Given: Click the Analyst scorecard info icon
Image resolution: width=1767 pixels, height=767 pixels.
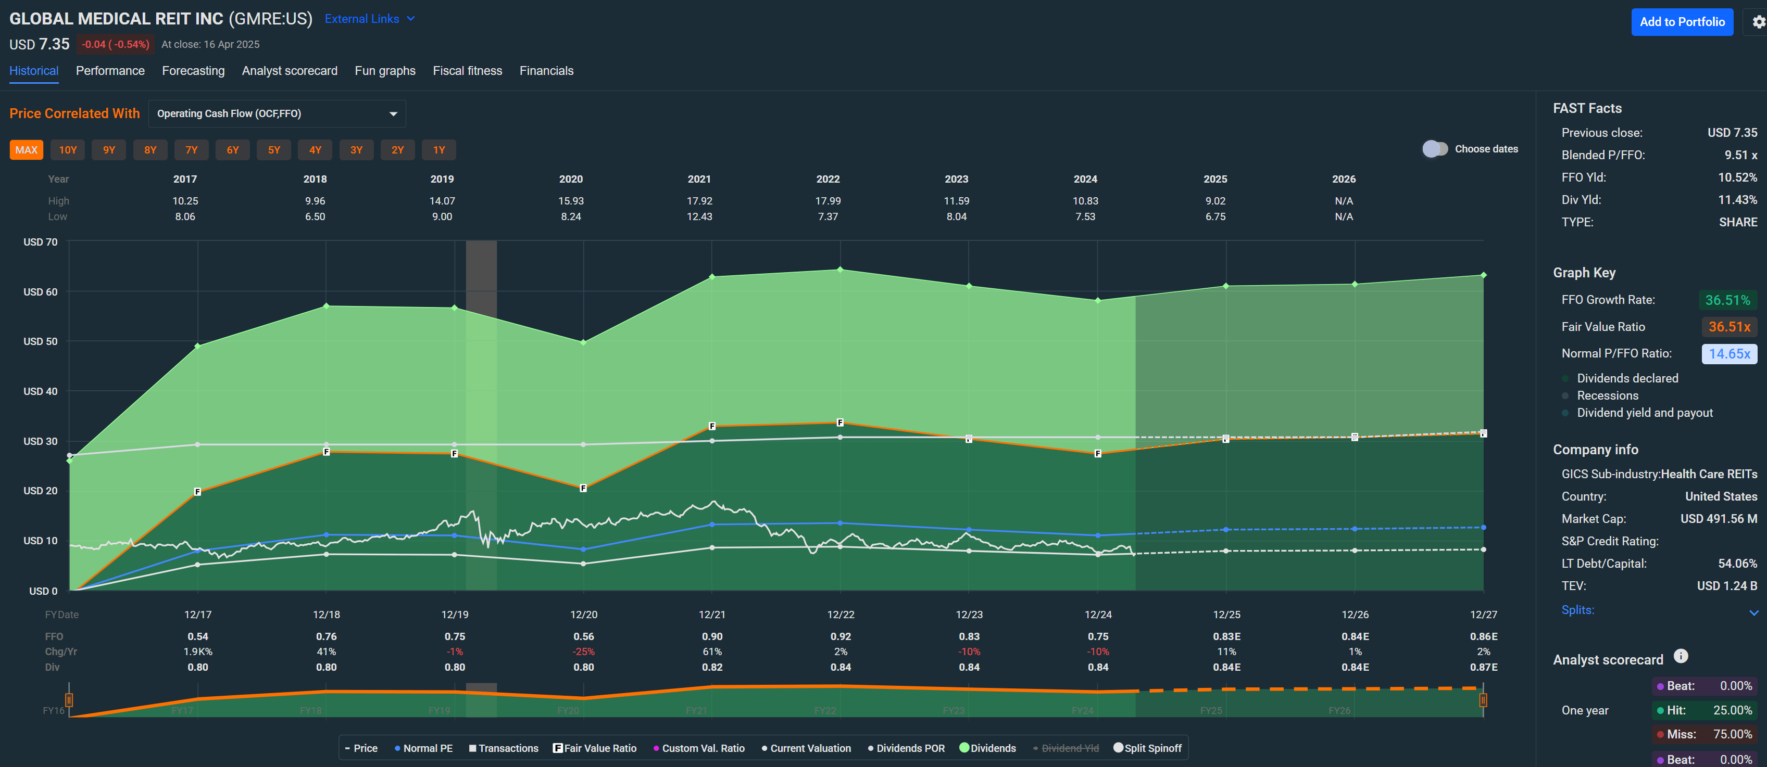Looking at the screenshot, I should pyautogui.click(x=1680, y=656).
